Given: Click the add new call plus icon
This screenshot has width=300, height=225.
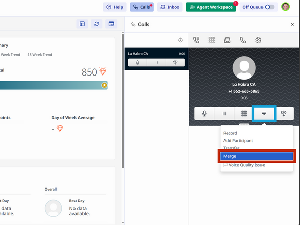Looking at the screenshot, I should pos(180,40).
